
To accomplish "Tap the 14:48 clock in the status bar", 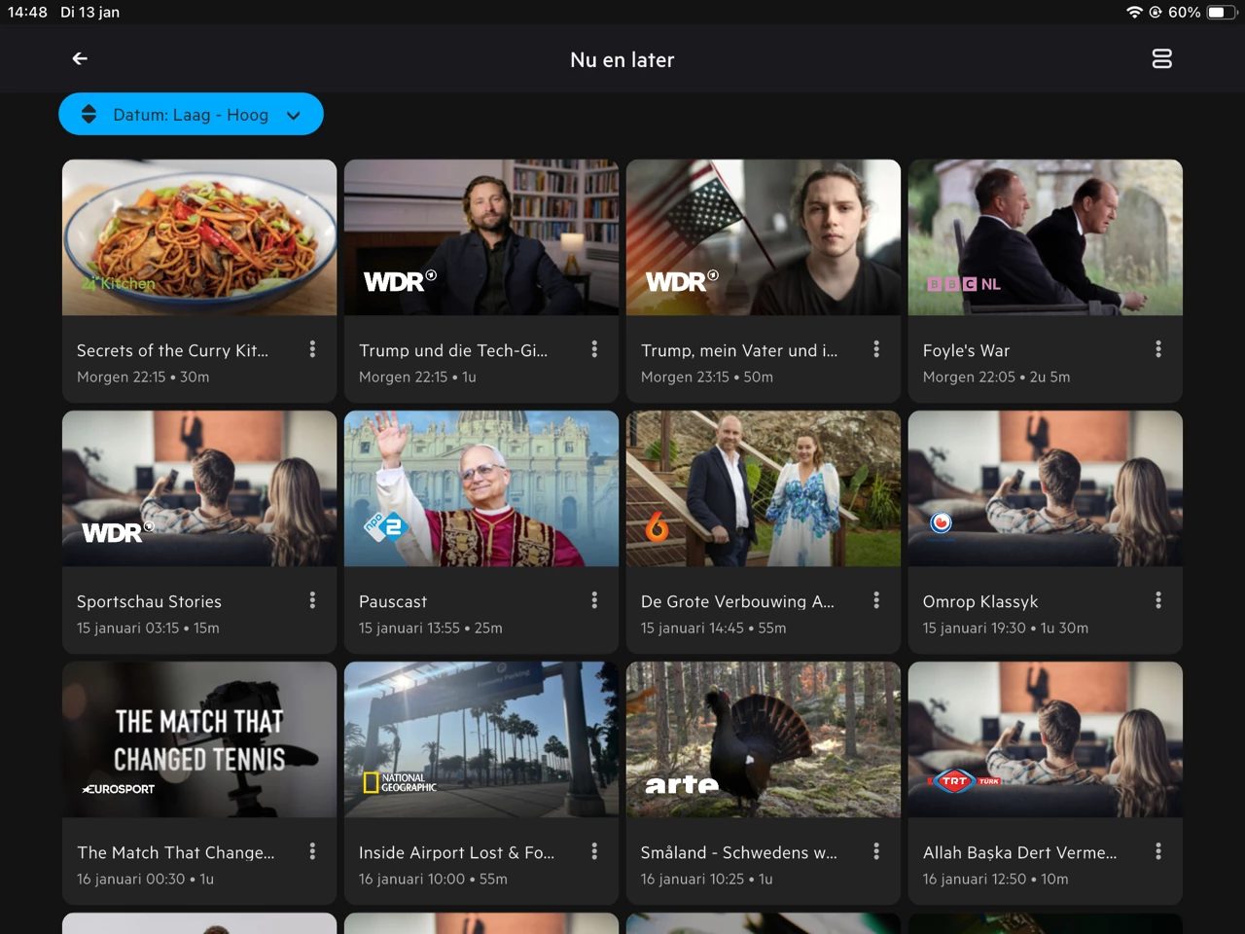I will [27, 12].
